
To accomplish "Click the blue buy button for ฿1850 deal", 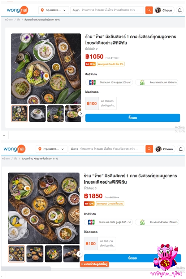I will 132,258.
